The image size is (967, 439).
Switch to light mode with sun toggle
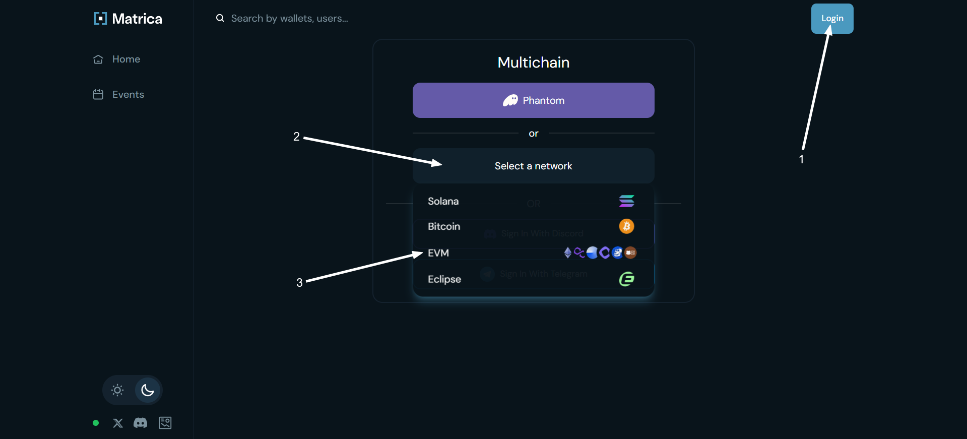117,390
